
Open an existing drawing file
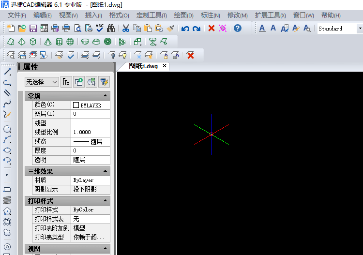[22, 28]
